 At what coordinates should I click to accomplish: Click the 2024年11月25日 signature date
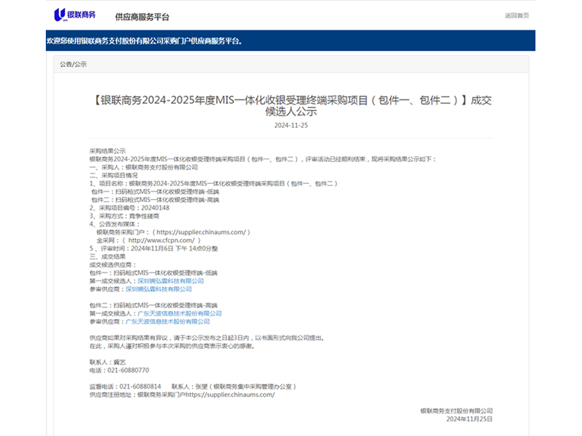(x=469, y=419)
